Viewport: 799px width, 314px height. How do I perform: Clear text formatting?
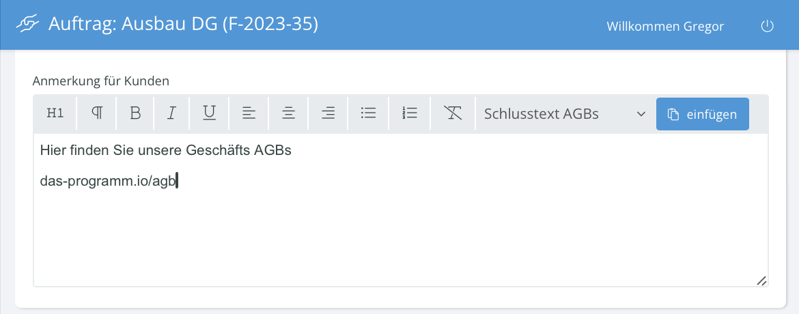453,113
